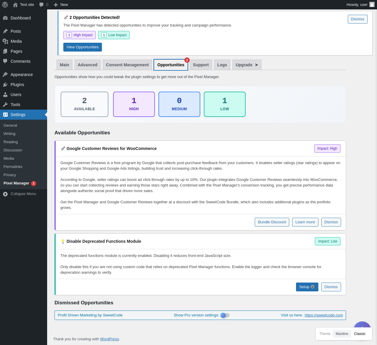
Task: Go to Dashboard via its gauge icon
Action: pos(5,18)
